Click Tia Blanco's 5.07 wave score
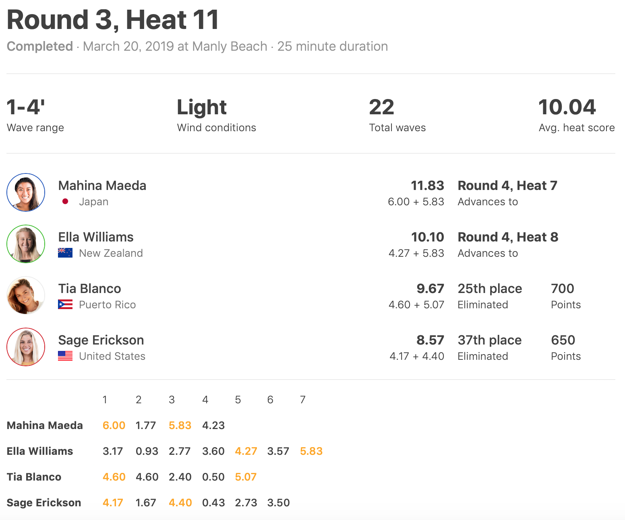This screenshot has width=625, height=520. 246,477
